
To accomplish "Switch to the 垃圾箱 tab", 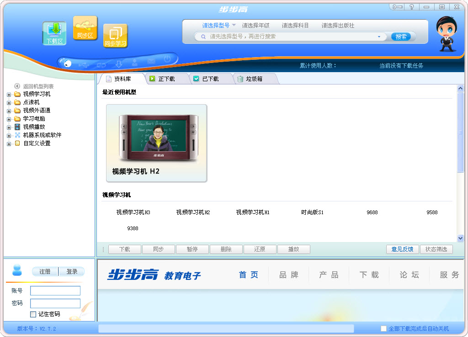I will click(x=254, y=79).
